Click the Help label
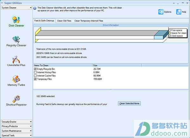 pyautogui.click(x=184, y=12)
